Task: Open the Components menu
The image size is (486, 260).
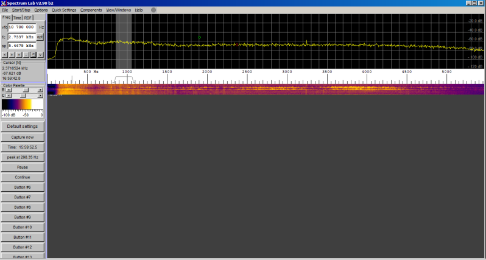Action: [x=91, y=10]
